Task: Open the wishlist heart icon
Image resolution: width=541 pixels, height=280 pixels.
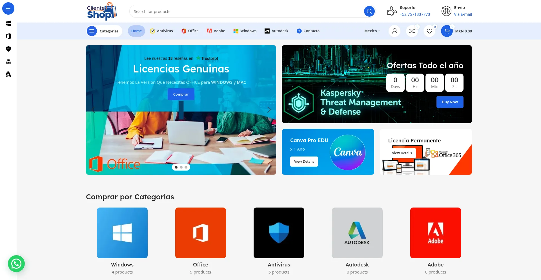Action: [x=429, y=31]
